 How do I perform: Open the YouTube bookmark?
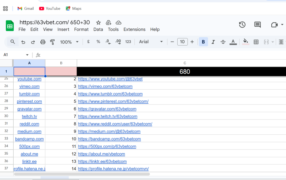tap(50, 9)
